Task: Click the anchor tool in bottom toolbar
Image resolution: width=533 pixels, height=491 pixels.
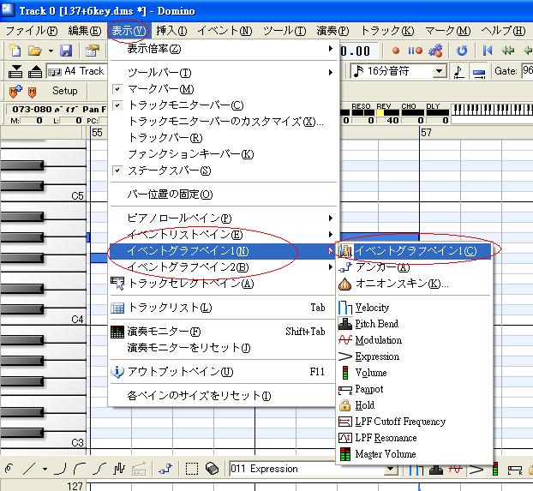Action: (x=166, y=469)
